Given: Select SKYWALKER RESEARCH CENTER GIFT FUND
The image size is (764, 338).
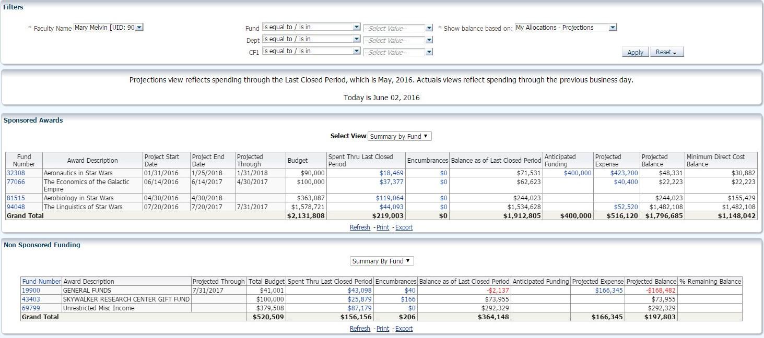Looking at the screenshot, I should pos(126,299).
